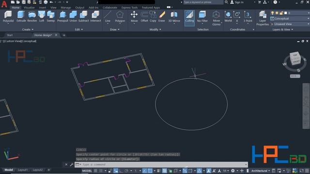This screenshot has height=174, width=310.
Task: Apply the Subtract boolean tool
Action: coord(83,17)
